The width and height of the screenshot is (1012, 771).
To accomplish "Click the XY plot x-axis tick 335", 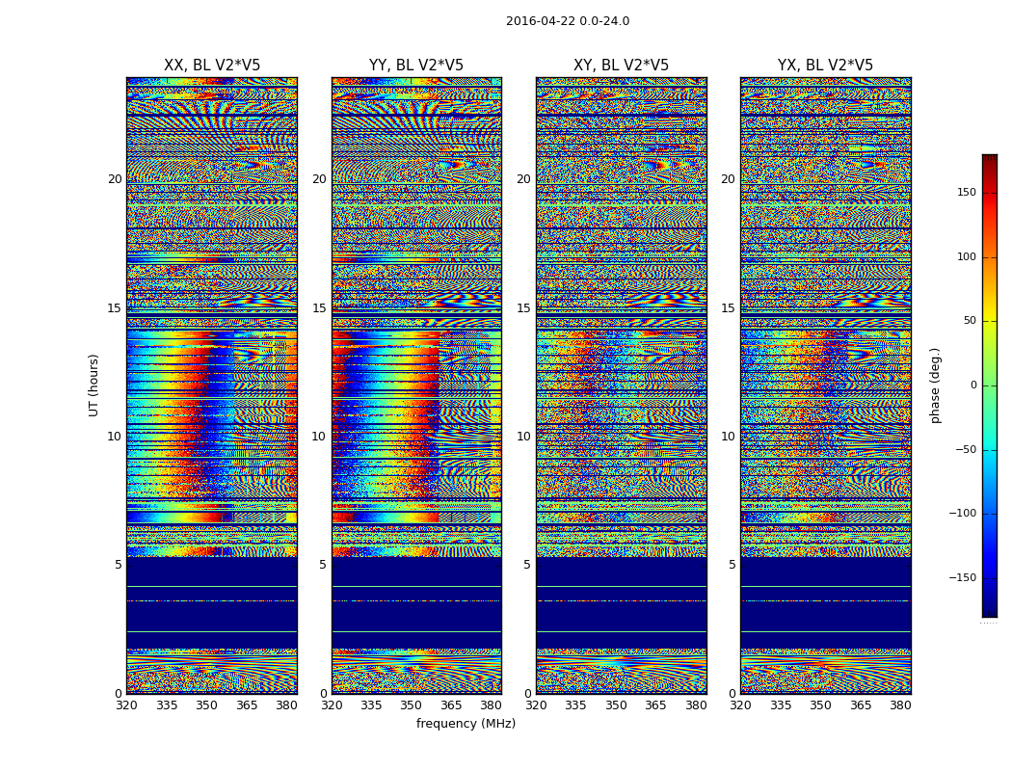I will (x=575, y=705).
